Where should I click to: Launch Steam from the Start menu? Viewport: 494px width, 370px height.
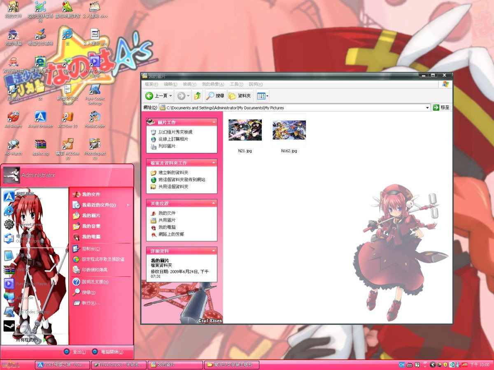tap(35, 326)
